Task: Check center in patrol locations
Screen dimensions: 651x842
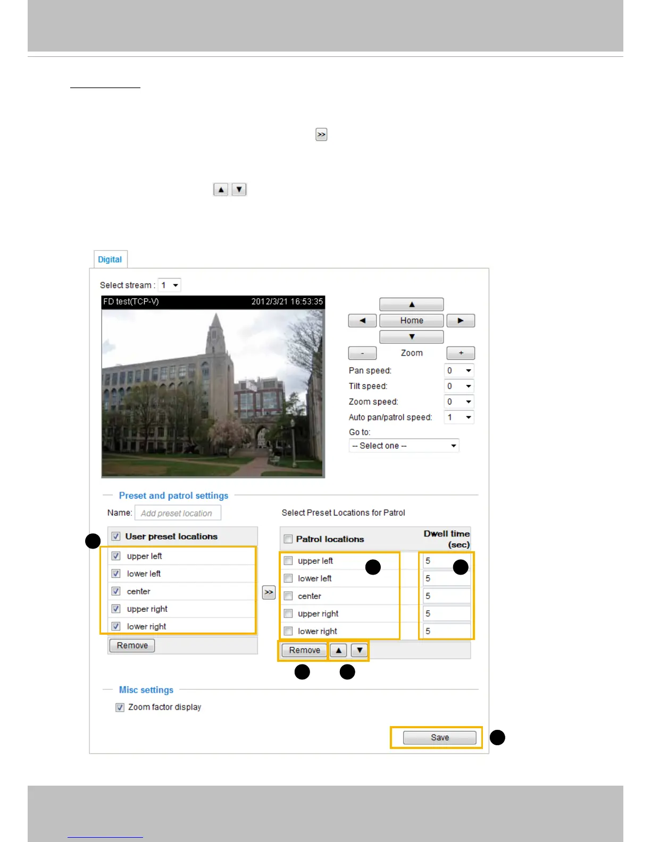Action: [288, 596]
